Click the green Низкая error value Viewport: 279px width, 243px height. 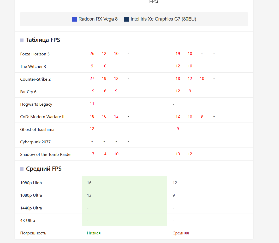tap(94, 233)
